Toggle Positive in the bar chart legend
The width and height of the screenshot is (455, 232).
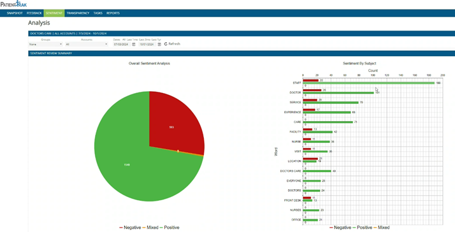click(x=362, y=228)
